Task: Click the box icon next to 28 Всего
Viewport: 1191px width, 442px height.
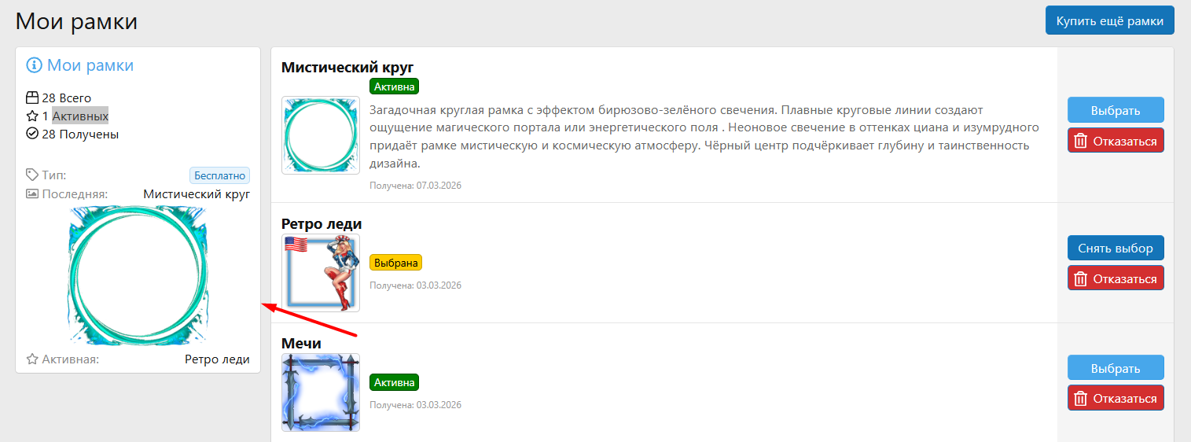Action: point(32,98)
